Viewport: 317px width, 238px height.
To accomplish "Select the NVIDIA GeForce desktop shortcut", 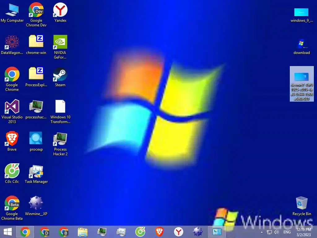I will 60,47.
